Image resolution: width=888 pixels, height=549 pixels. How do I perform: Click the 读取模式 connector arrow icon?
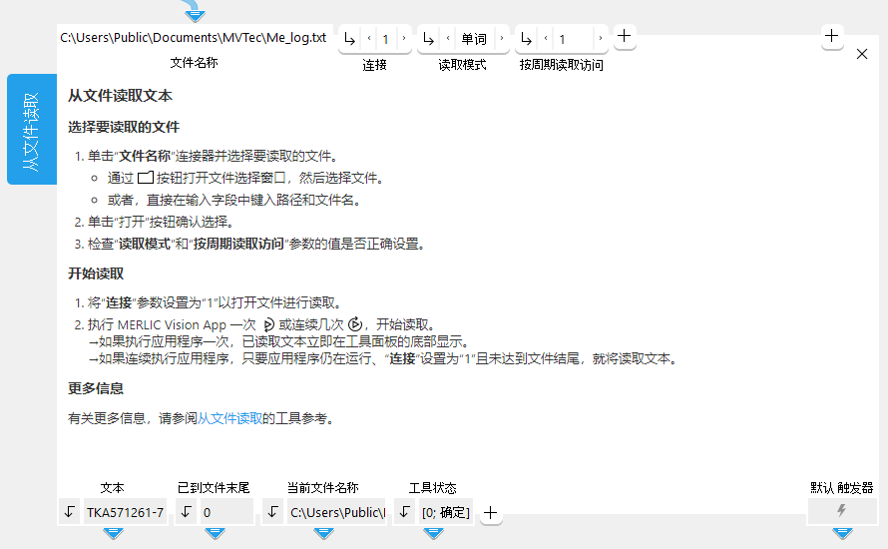pyautogui.click(x=428, y=39)
